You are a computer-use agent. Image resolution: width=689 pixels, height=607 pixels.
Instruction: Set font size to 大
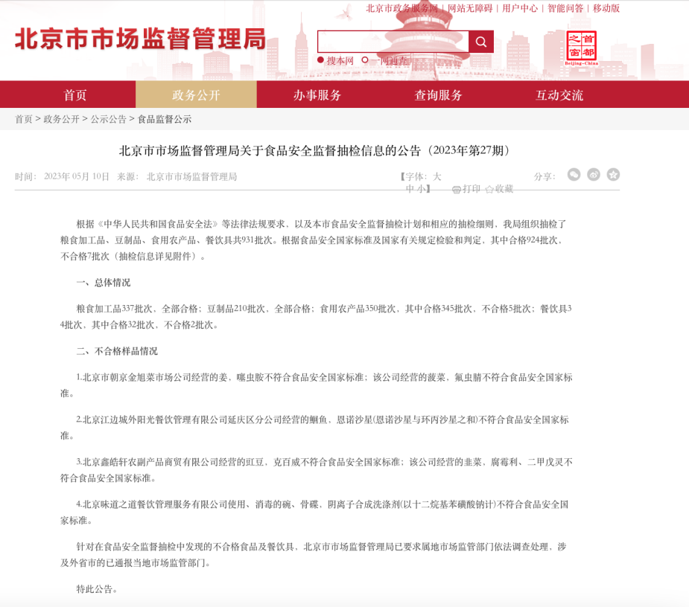pyautogui.click(x=436, y=176)
